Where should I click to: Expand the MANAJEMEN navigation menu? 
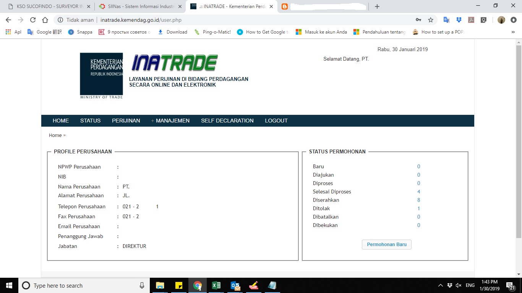click(170, 121)
